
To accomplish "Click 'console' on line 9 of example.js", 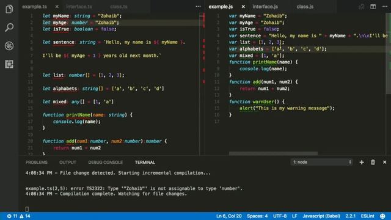I will [x=249, y=68].
